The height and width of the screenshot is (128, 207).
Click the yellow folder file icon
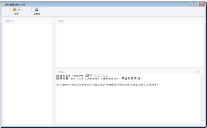click(x=15, y=10)
